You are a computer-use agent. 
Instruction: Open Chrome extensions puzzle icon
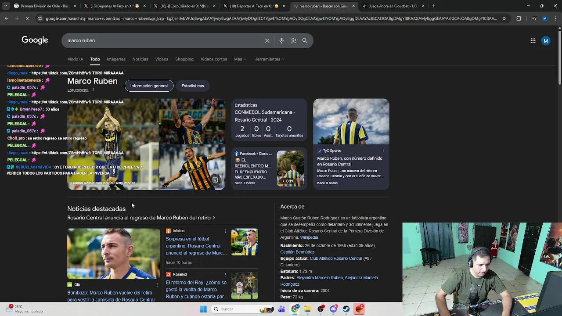(x=519, y=18)
